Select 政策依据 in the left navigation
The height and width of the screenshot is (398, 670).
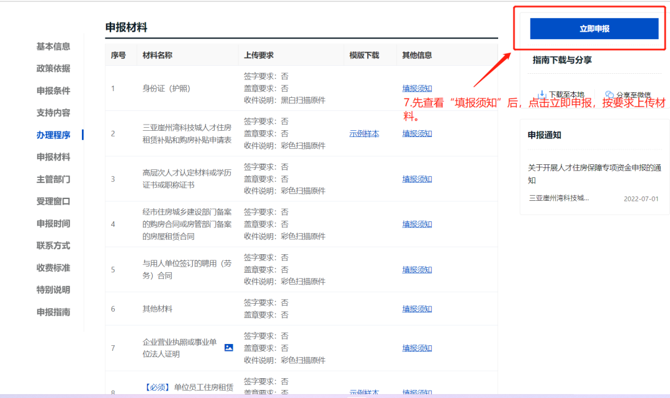click(53, 68)
